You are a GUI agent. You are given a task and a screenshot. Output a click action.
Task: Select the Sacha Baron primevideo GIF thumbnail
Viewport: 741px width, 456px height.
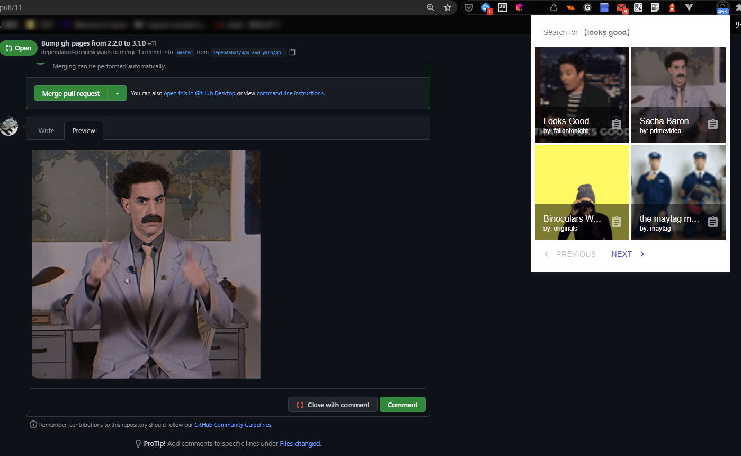coord(678,95)
